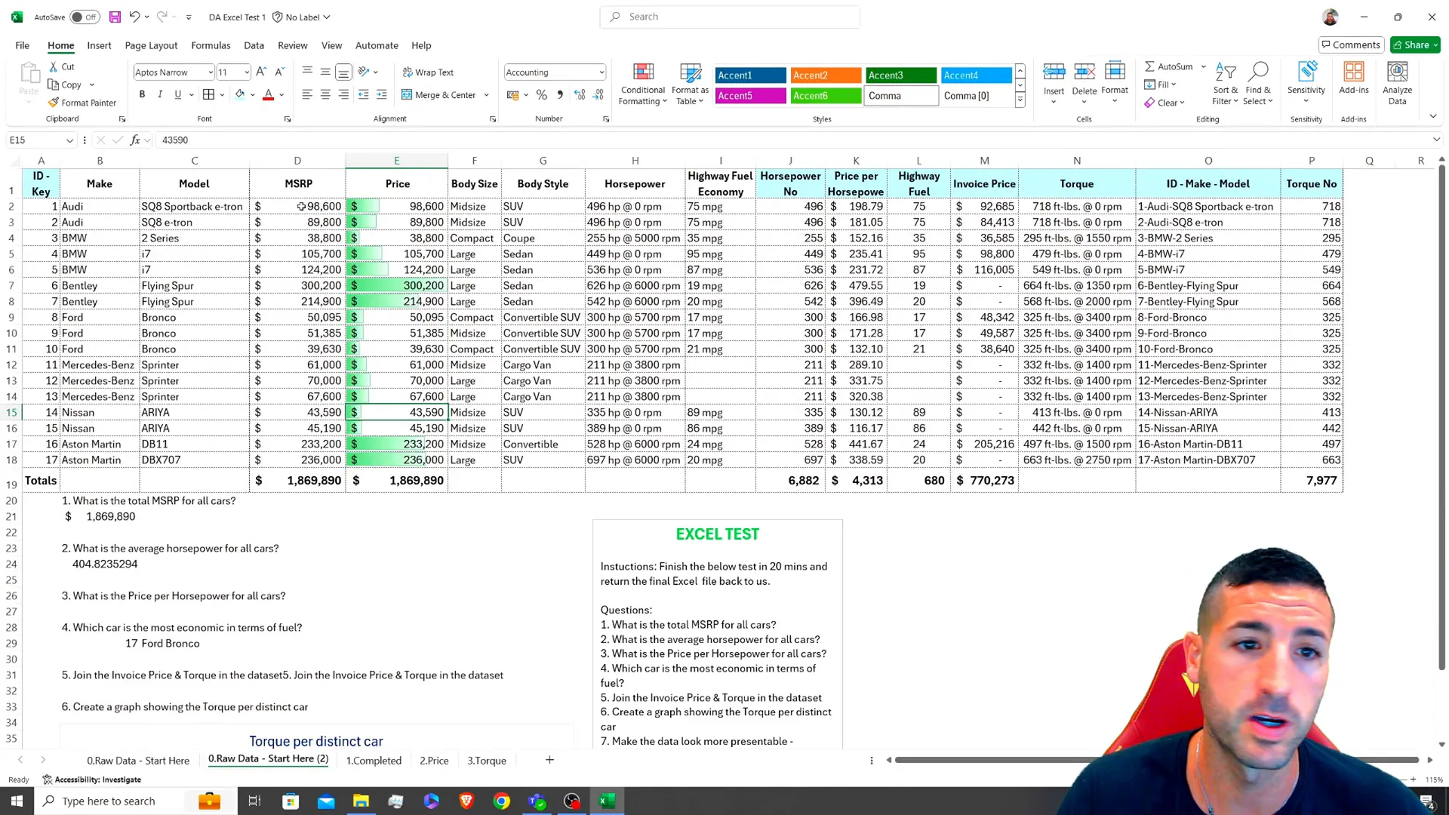Viewport: 1449px width, 815px height.
Task: Toggle Middle Align vertical alignment
Action: (325, 72)
